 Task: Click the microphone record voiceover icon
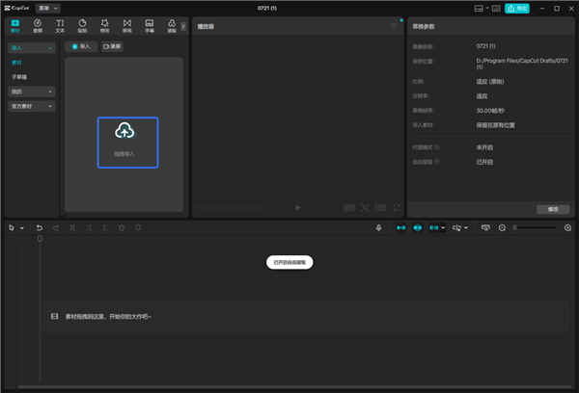point(379,227)
